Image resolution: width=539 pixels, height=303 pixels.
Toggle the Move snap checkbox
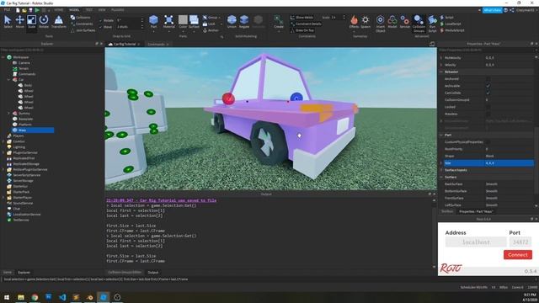100,27
